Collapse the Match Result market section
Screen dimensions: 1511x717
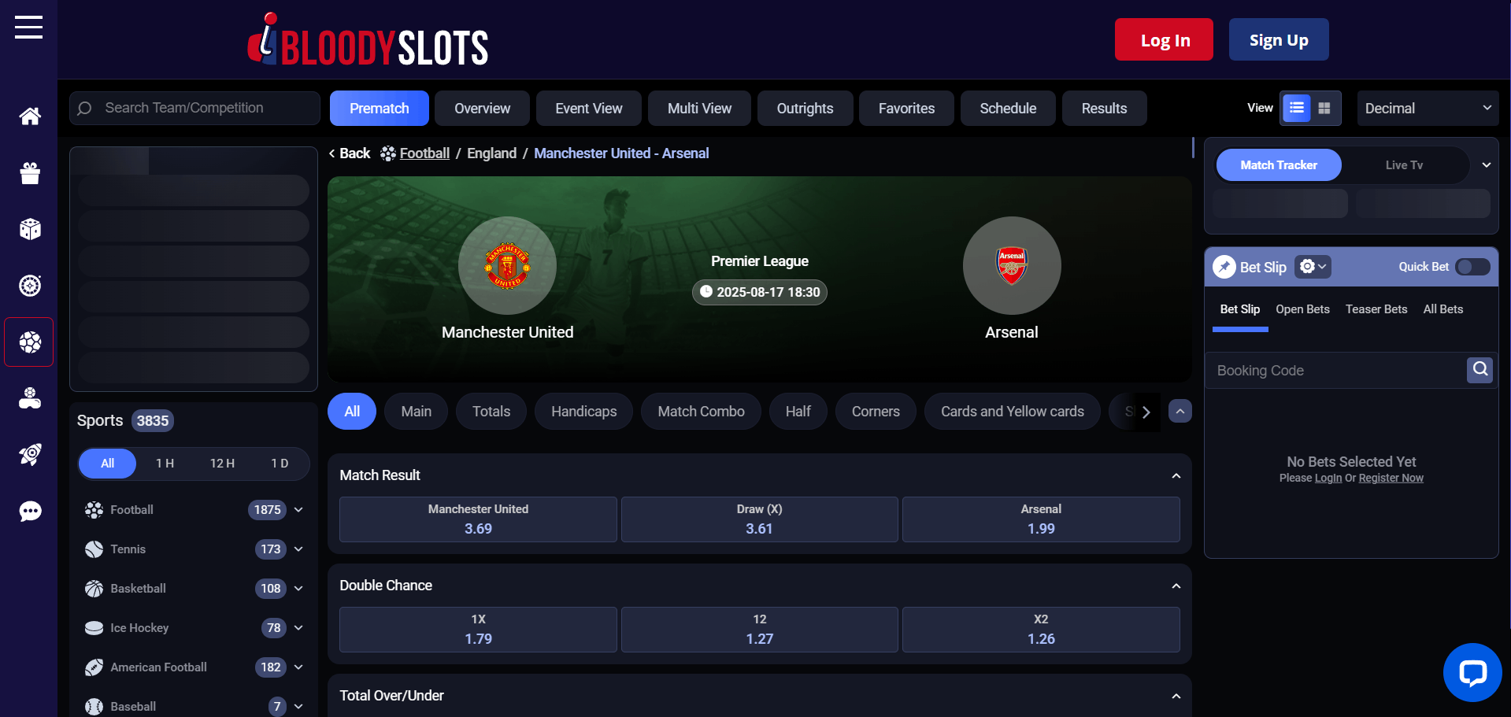point(1176,475)
